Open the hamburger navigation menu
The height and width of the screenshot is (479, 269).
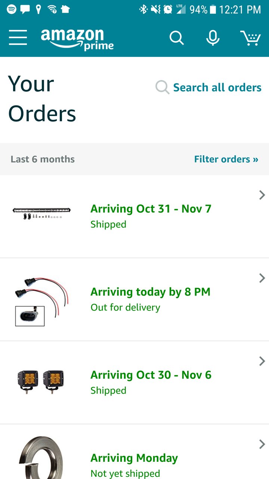click(x=18, y=38)
